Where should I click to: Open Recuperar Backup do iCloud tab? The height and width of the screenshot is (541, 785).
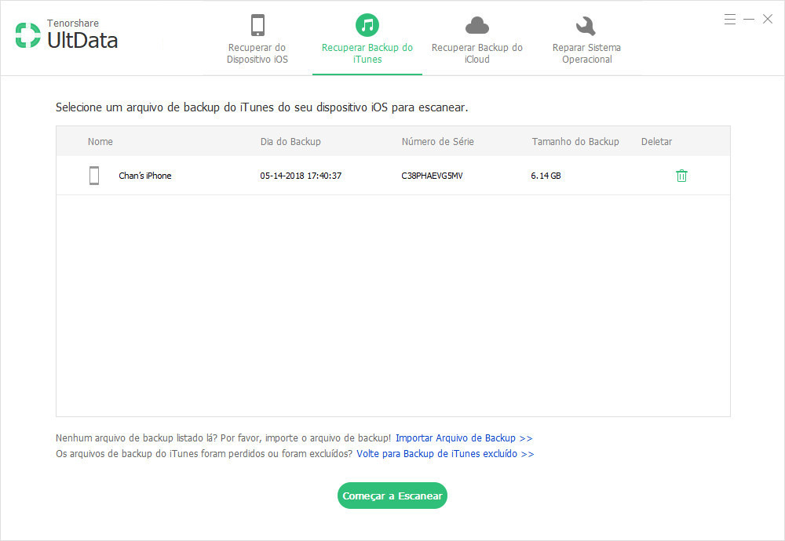[476, 39]
